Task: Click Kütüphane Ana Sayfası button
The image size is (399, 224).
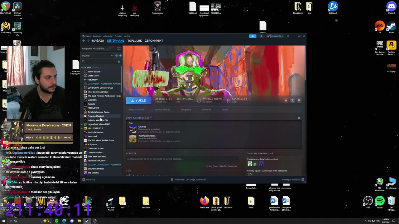Action: coord(98,49)
